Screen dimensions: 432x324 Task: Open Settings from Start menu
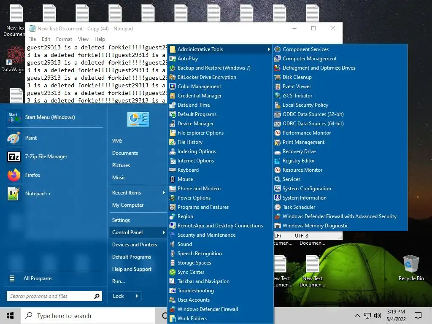121,220
